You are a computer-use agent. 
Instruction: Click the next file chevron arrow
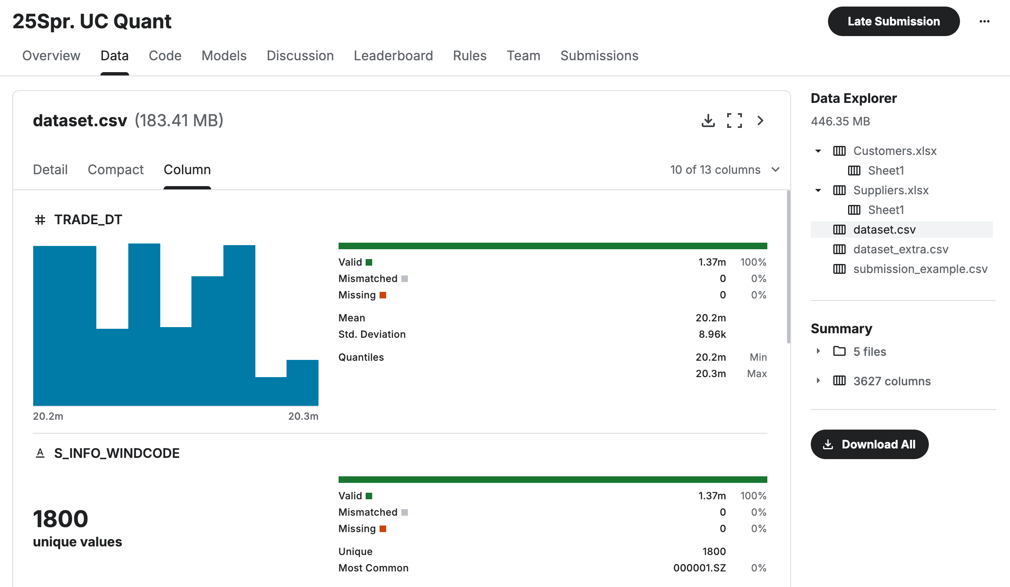[x=760, y=121]
